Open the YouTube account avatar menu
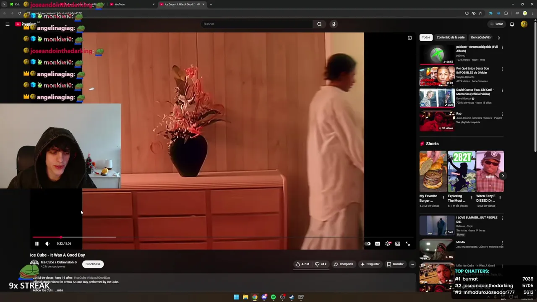537x302 pixels. [x=524, y=24]
